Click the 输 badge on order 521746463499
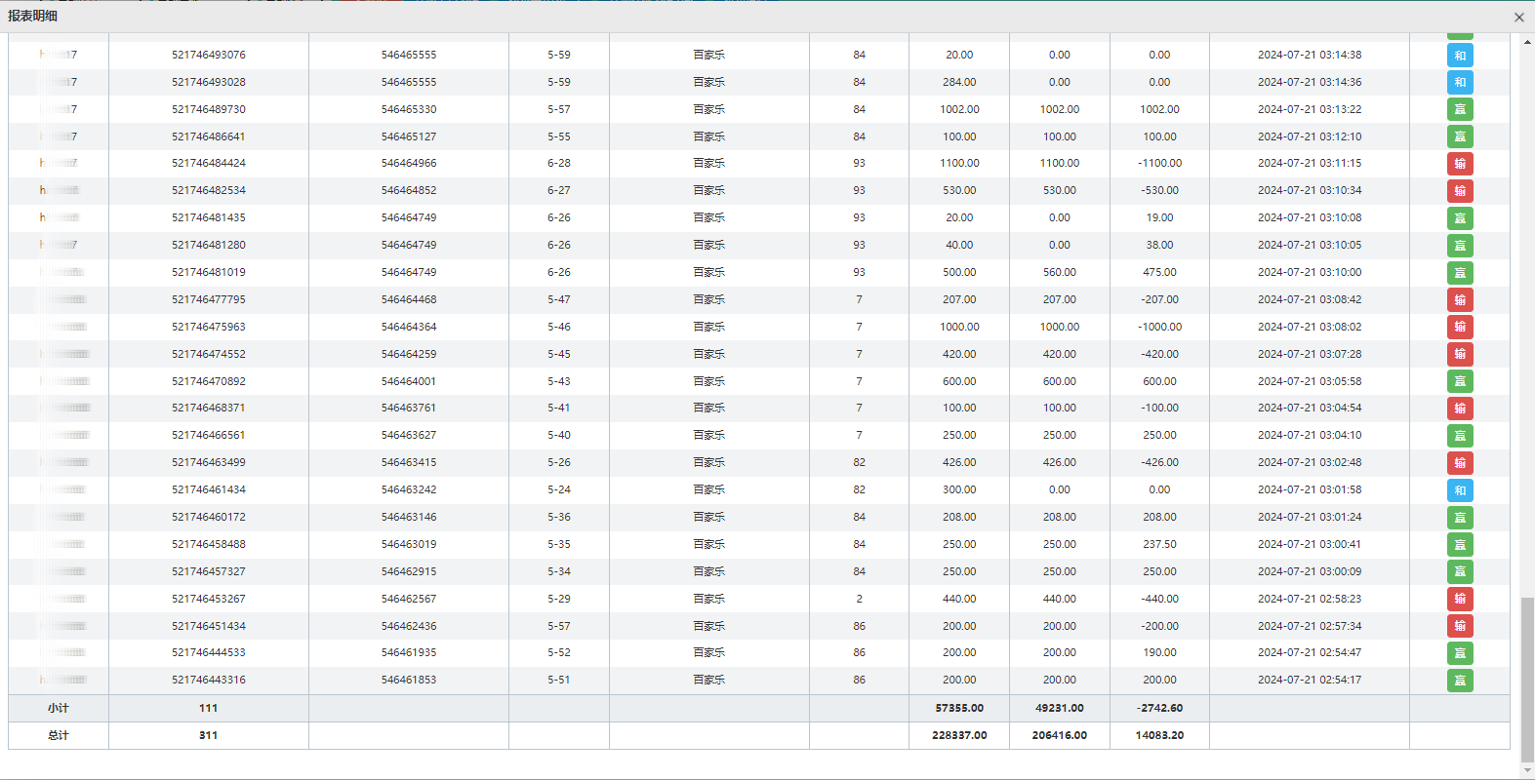This screenshot has height=780, width=1535. 1459,463
